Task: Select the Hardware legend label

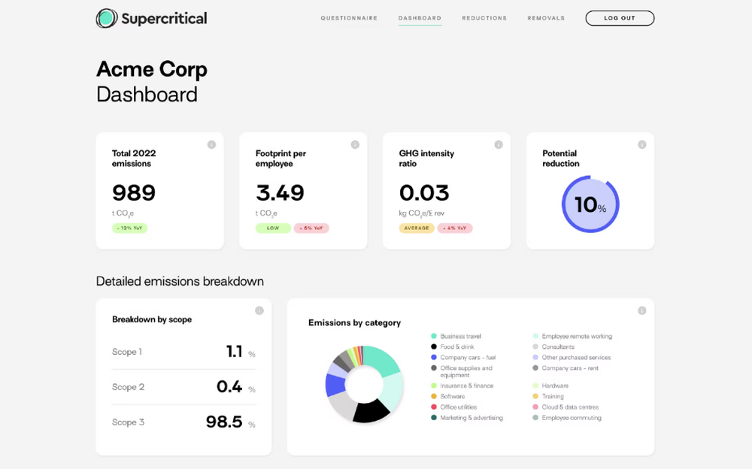Action: pos(555,386)
